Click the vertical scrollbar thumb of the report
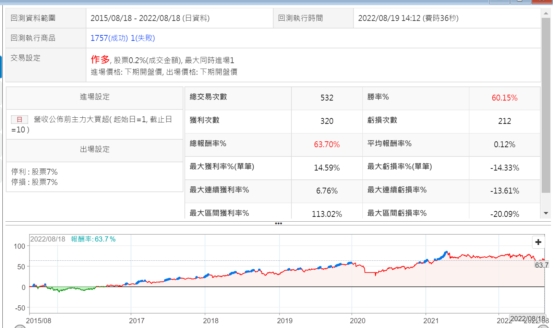Viewport: 553px width, 328px height. tap(546, 103)
